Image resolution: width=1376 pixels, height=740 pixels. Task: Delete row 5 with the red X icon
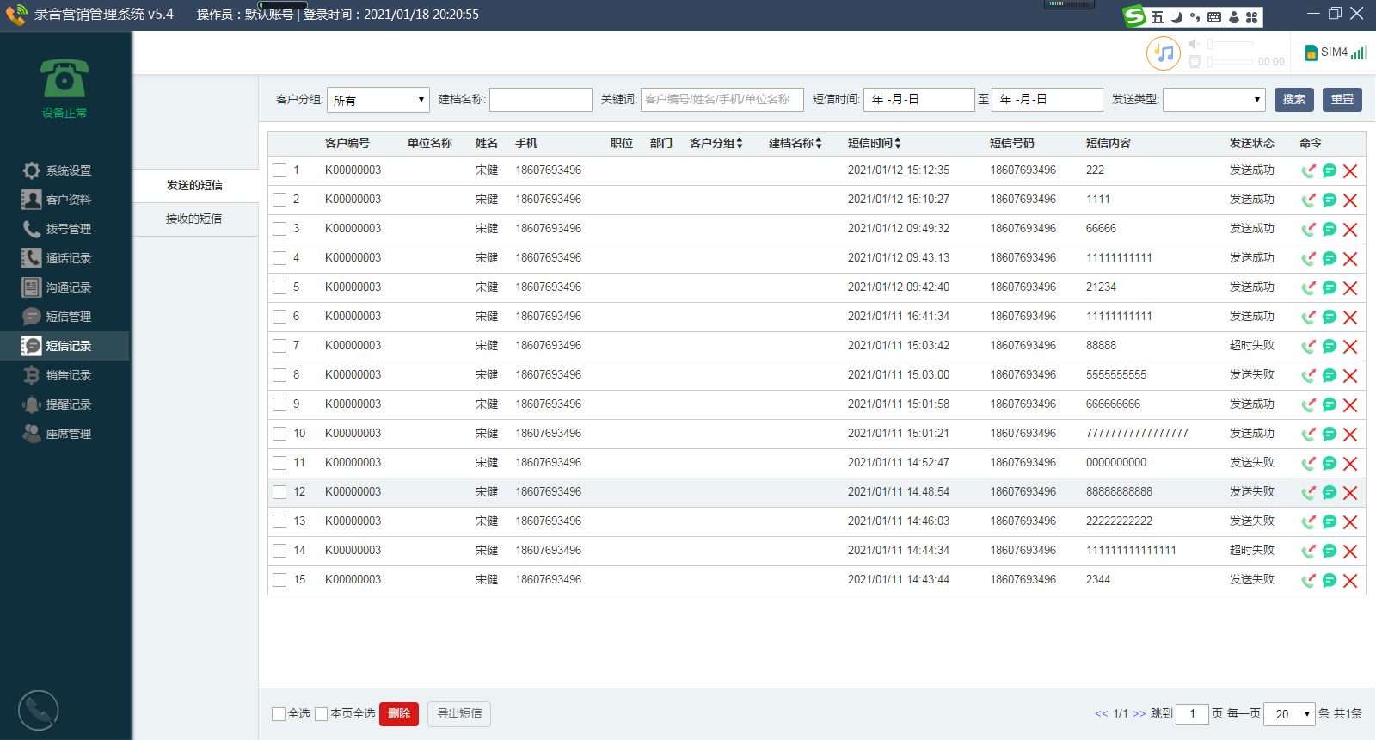point(1350,288)
